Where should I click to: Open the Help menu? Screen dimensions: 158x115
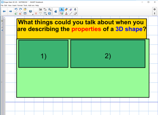(x=37, y=5)
